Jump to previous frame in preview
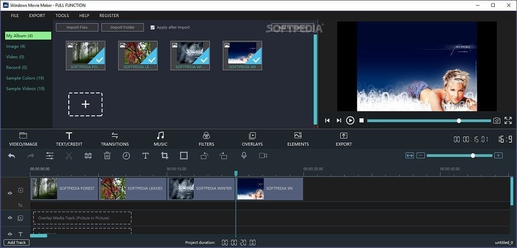Screen dimensions: 517x248 [x=327, y=120]
